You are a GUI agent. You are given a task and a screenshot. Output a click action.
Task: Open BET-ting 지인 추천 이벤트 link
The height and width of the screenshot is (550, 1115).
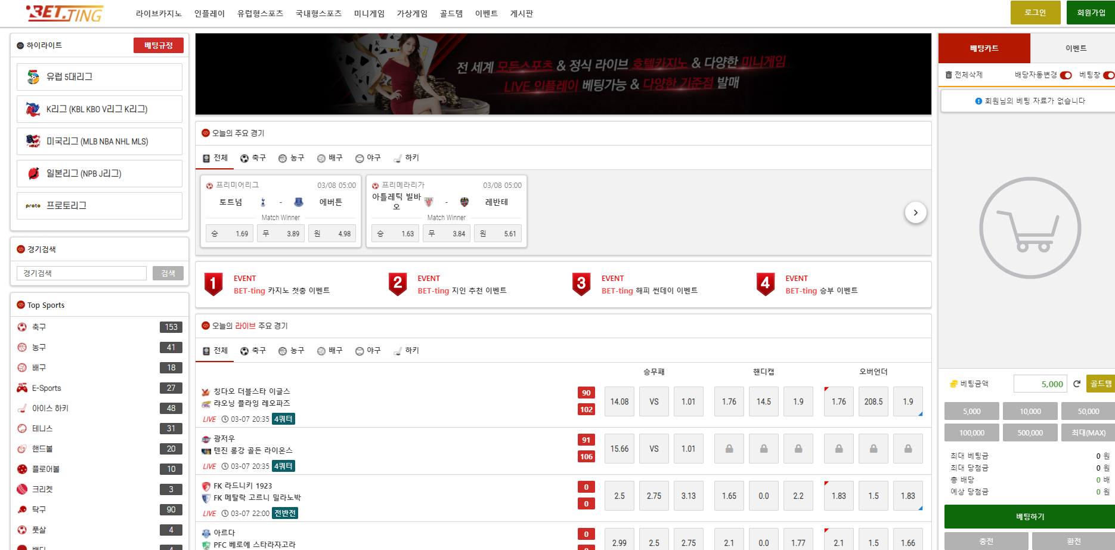tap(462, 291)
